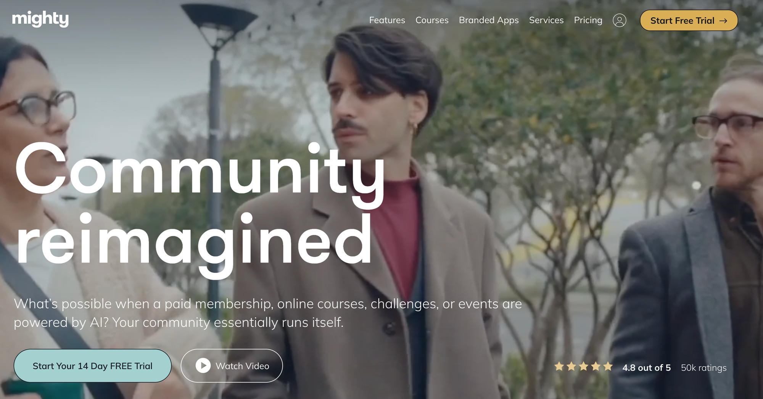
Task: Click the yellow Start Free Trial button
Action: click(689, 21)
